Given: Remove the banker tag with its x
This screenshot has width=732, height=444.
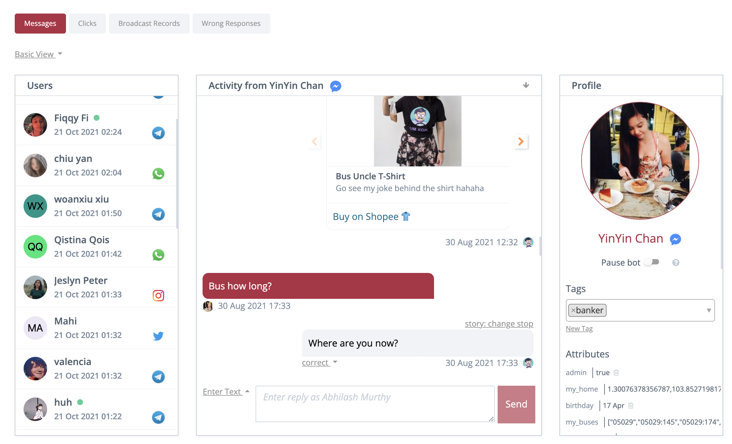Looking at the screenshot, I should 573,310.
